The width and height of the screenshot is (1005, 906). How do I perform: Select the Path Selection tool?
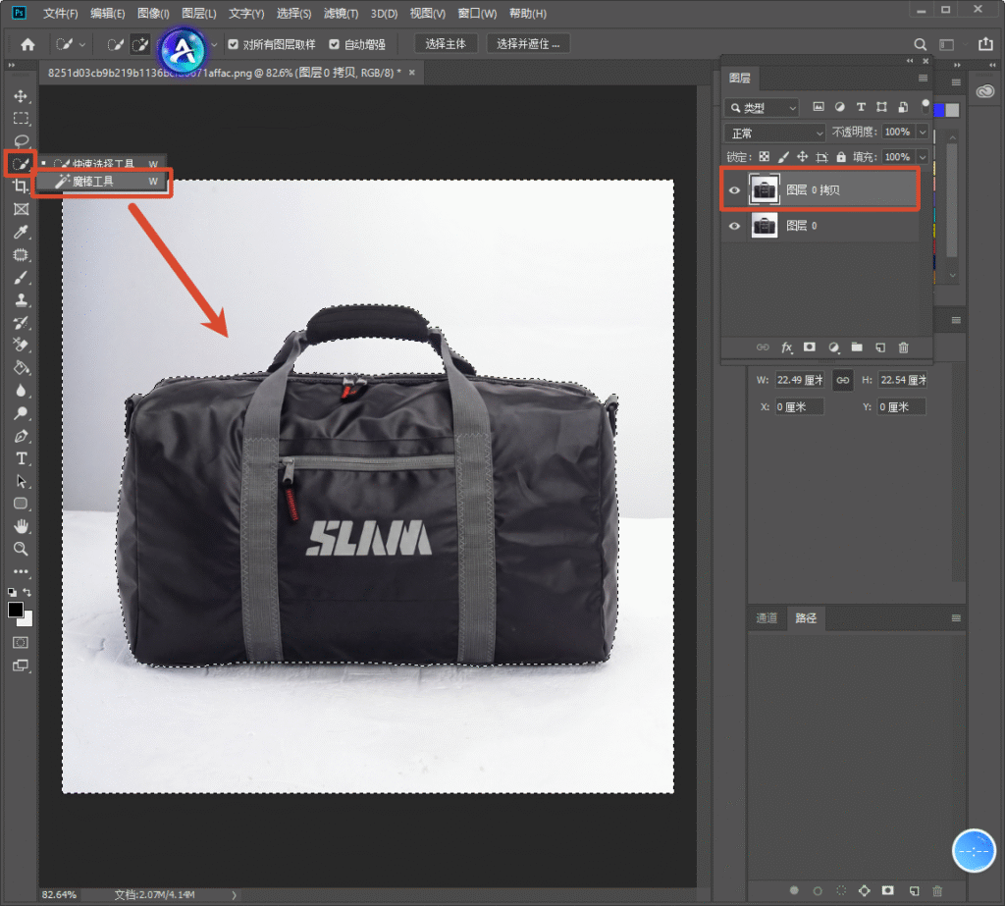21,481
